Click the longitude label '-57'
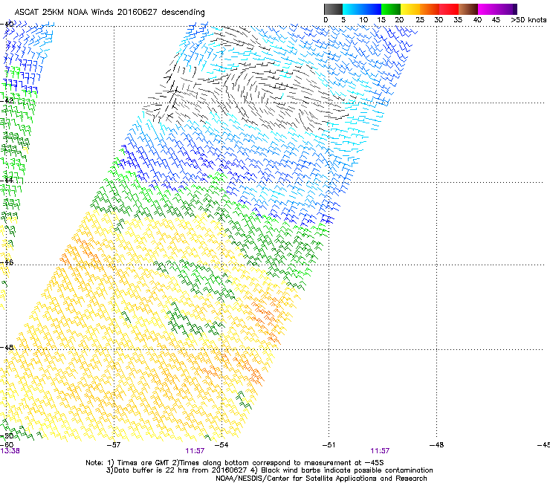 click(x=113, y=445)
